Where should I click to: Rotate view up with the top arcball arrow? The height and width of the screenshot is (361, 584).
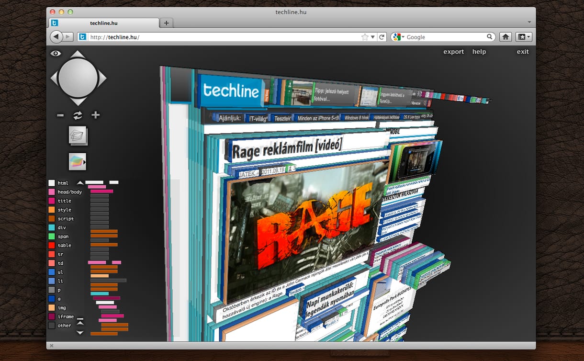78,54
